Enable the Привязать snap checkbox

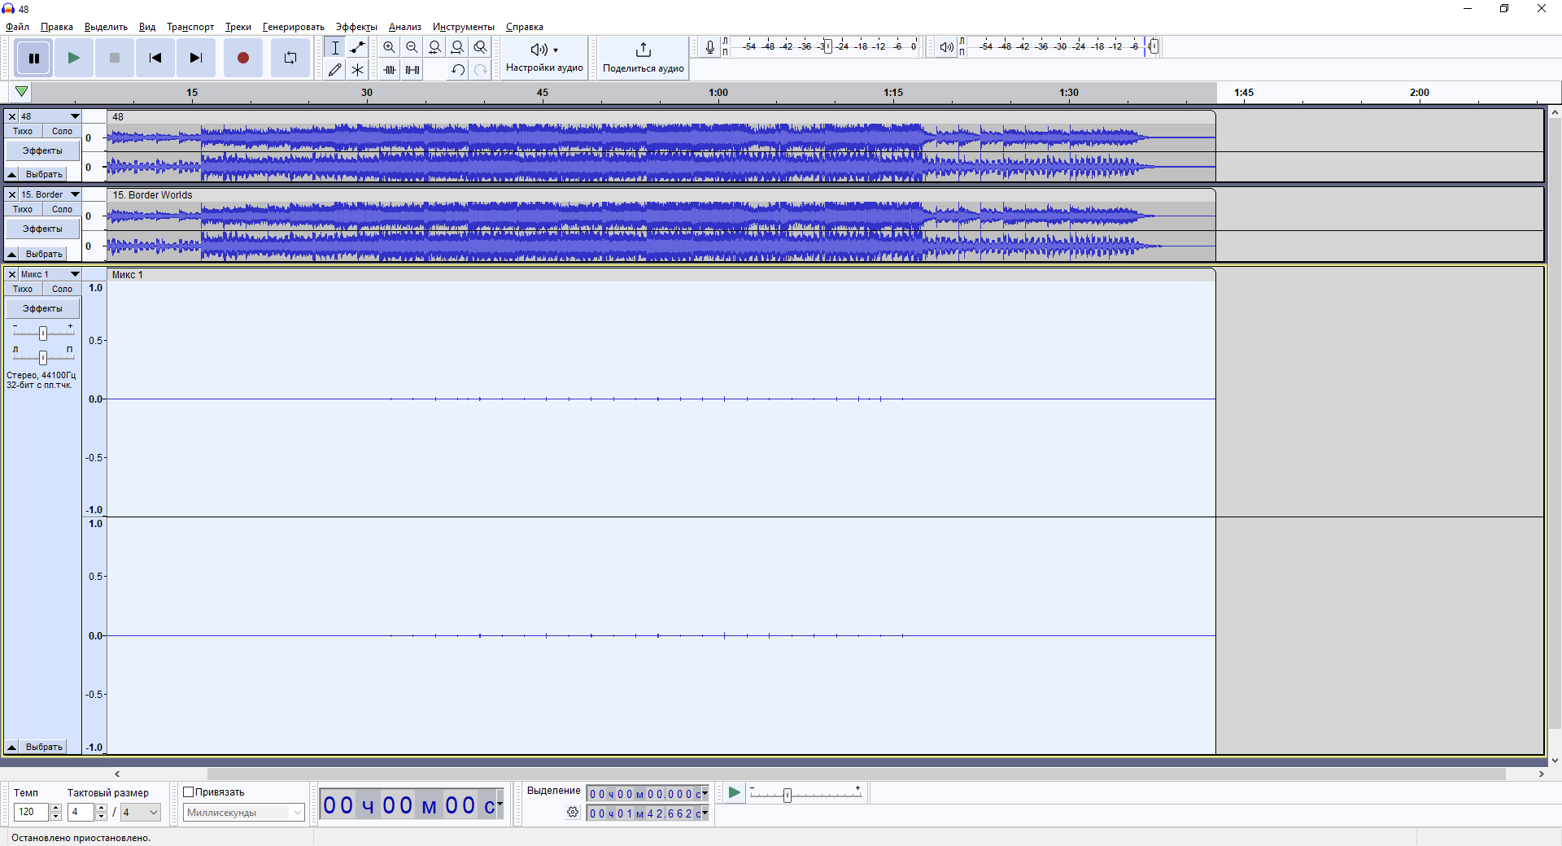[189, 792]
